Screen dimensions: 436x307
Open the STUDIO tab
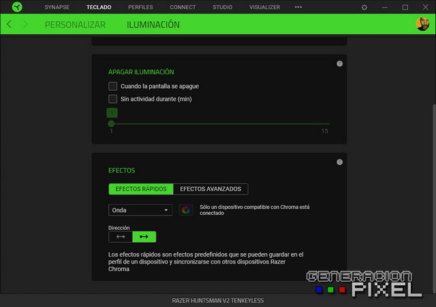click(223, 8)
